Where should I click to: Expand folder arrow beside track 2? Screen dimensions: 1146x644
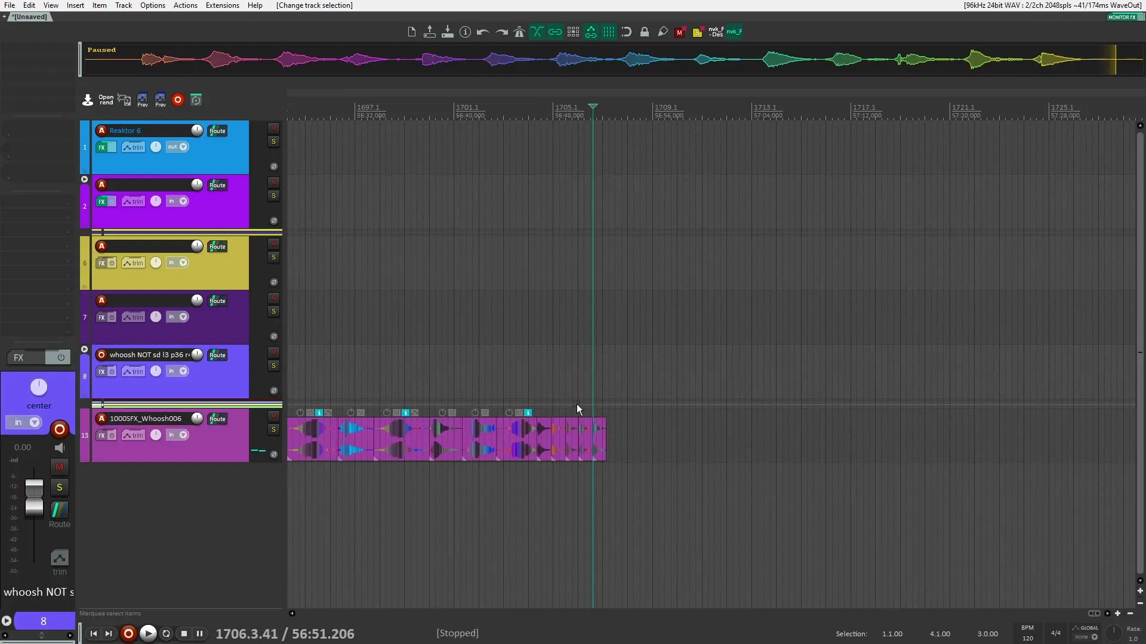84,179
